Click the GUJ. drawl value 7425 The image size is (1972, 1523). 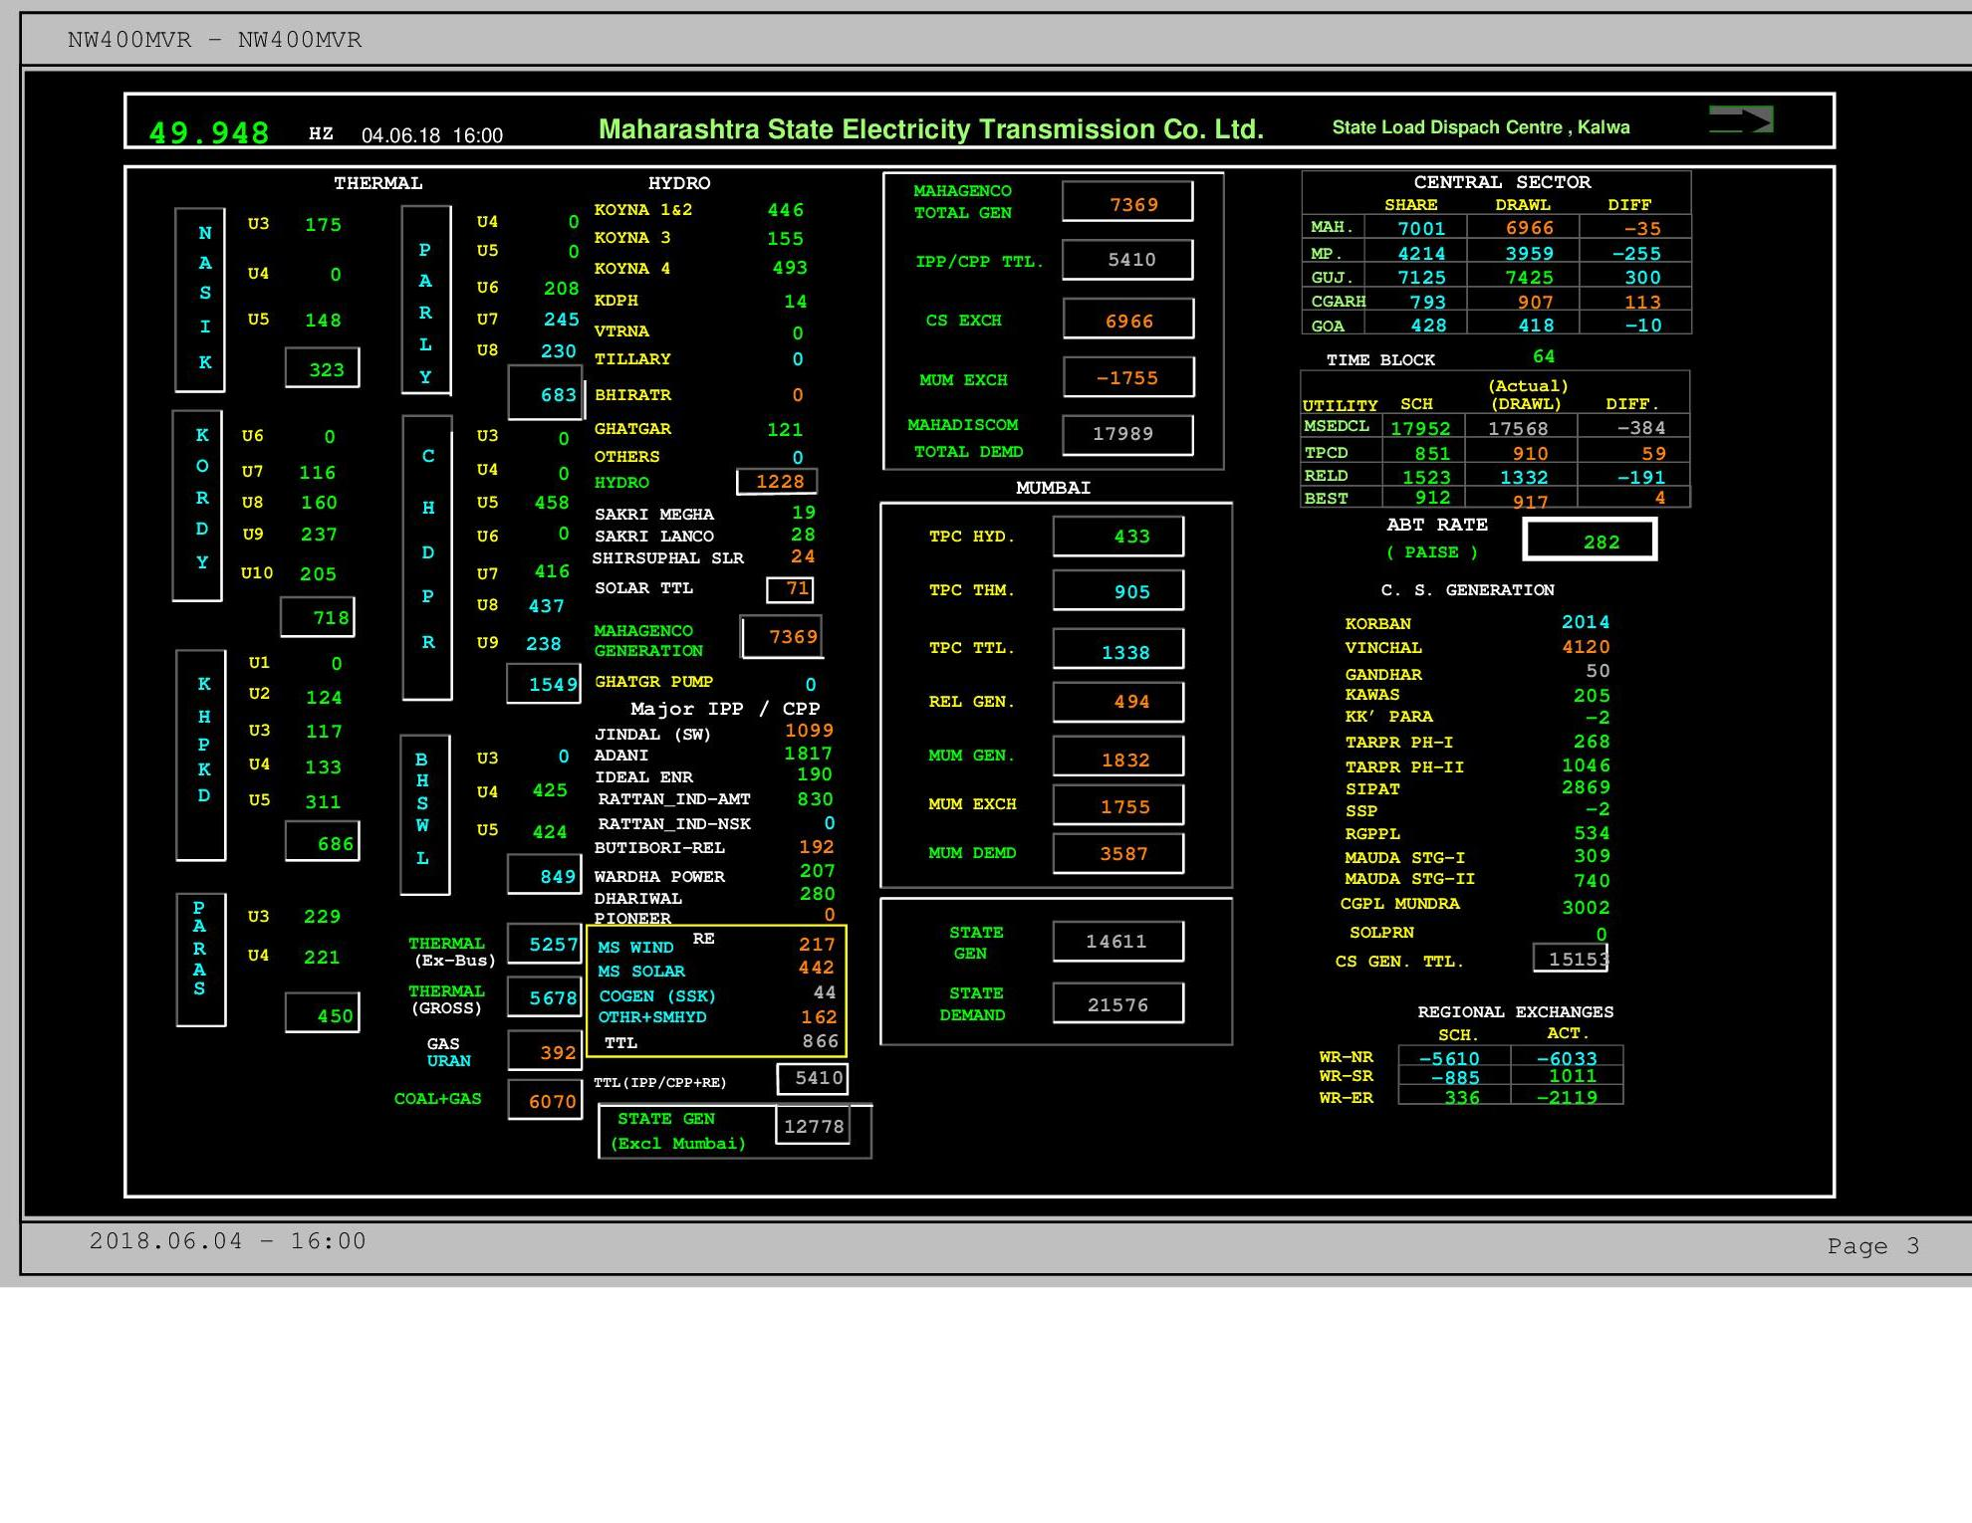pyautogui.click(x=1529, y=278)
